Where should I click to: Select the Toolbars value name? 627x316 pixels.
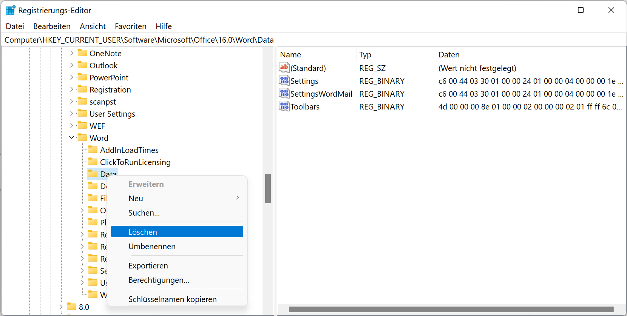click(x=305, y=107)
